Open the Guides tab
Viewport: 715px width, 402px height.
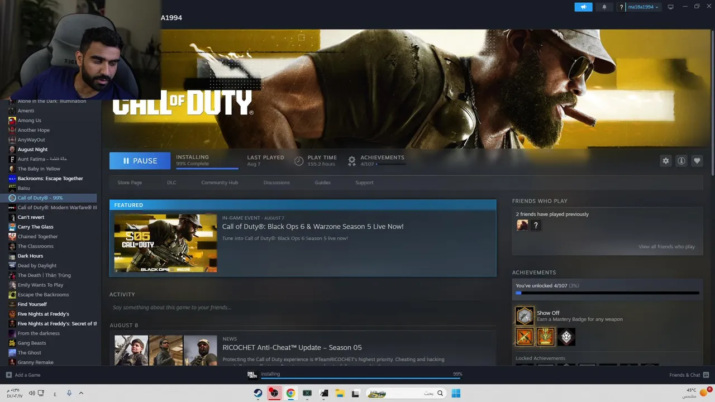pyautogui.click(x=322, y=183)
